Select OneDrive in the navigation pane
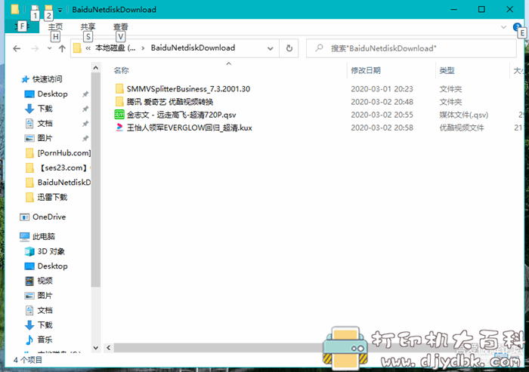Image resolution: width=529 pixels, height=372 pixels. [49, 217]
